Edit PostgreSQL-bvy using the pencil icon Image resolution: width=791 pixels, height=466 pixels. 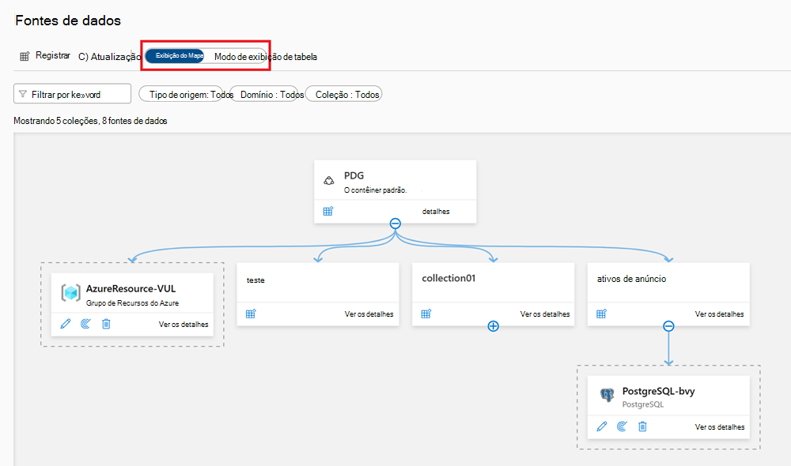click(601, 427)
